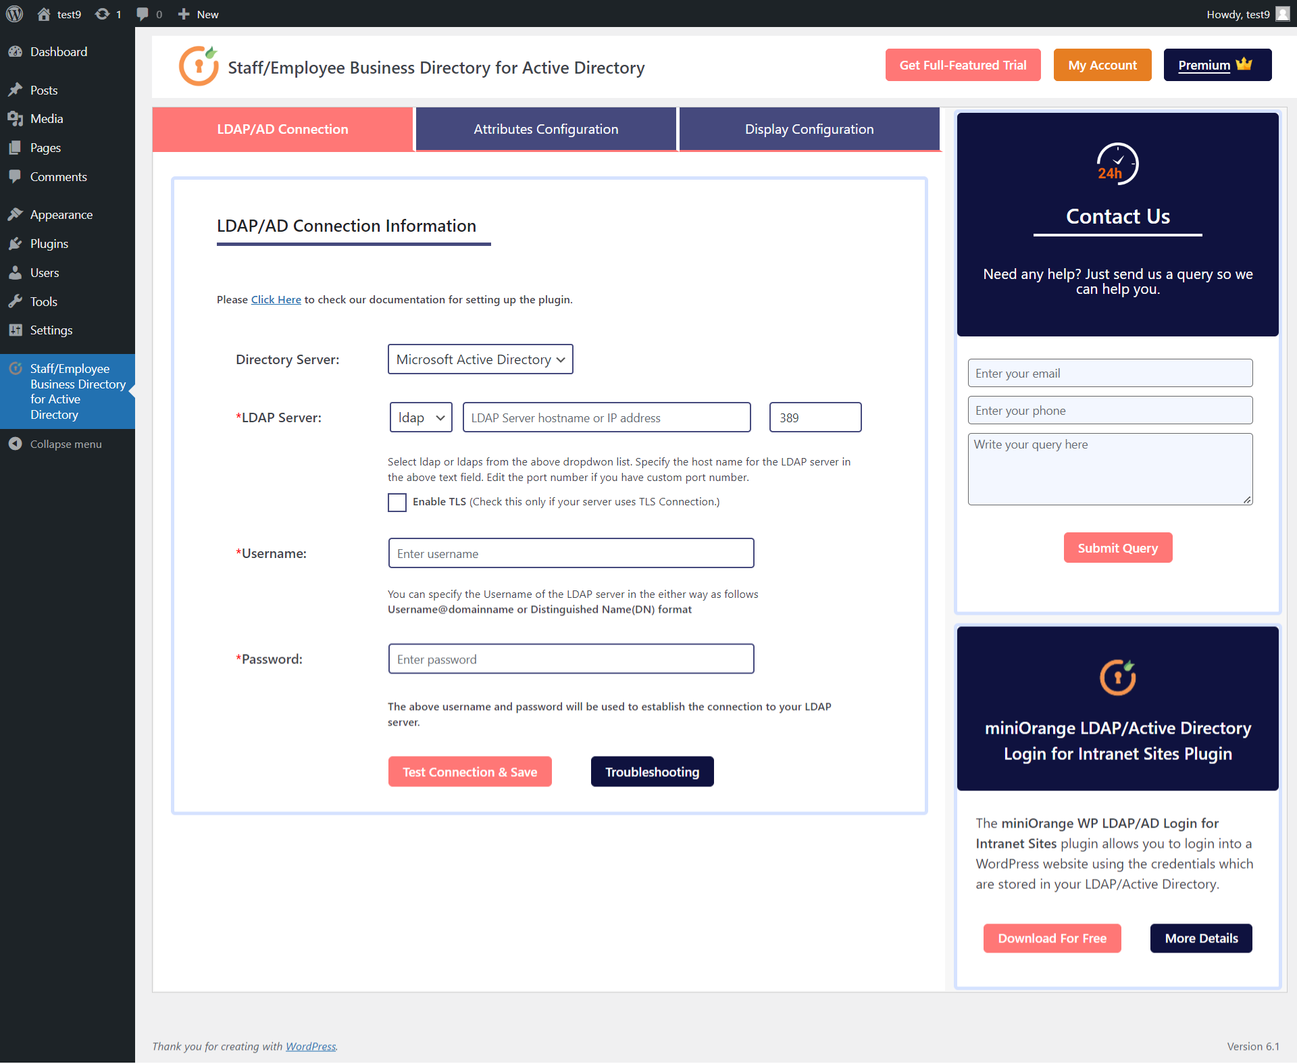
Task: Click the Premium upgrade icon
Action: 1244,65
